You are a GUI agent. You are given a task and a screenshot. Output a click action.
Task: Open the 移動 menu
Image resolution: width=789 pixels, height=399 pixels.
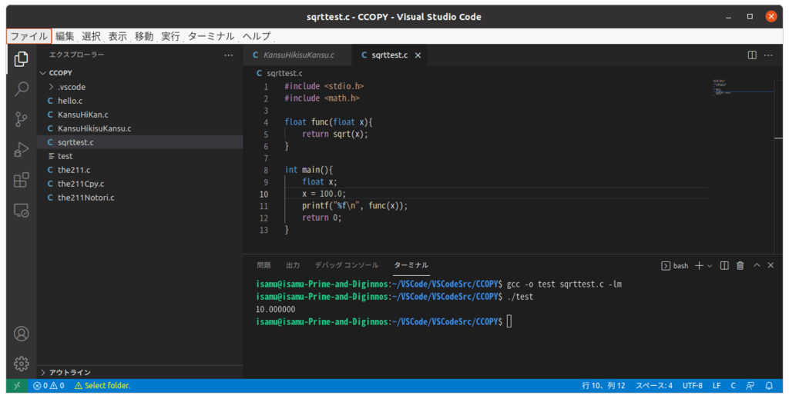pyautogui.click(x=144, y=36)
